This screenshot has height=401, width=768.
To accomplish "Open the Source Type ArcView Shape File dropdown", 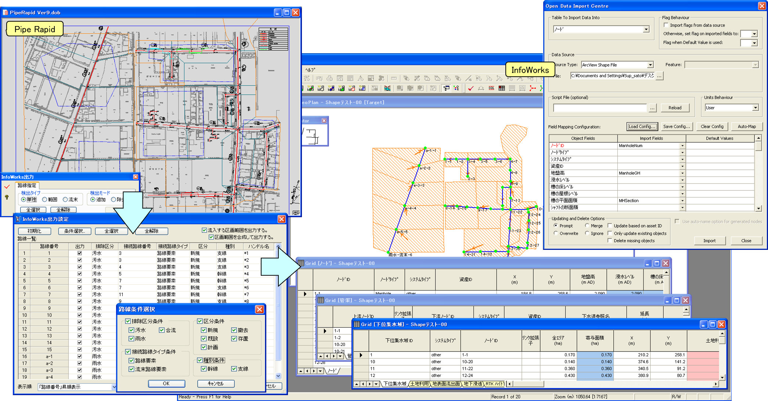I will click(x=650, y=65).
